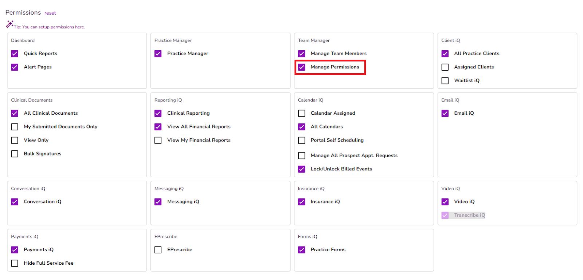Uncheck the Insurance iQ permission checkbox

301,202
